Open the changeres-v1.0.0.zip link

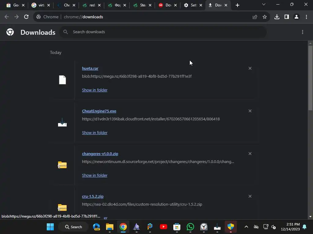click(100, 154)
